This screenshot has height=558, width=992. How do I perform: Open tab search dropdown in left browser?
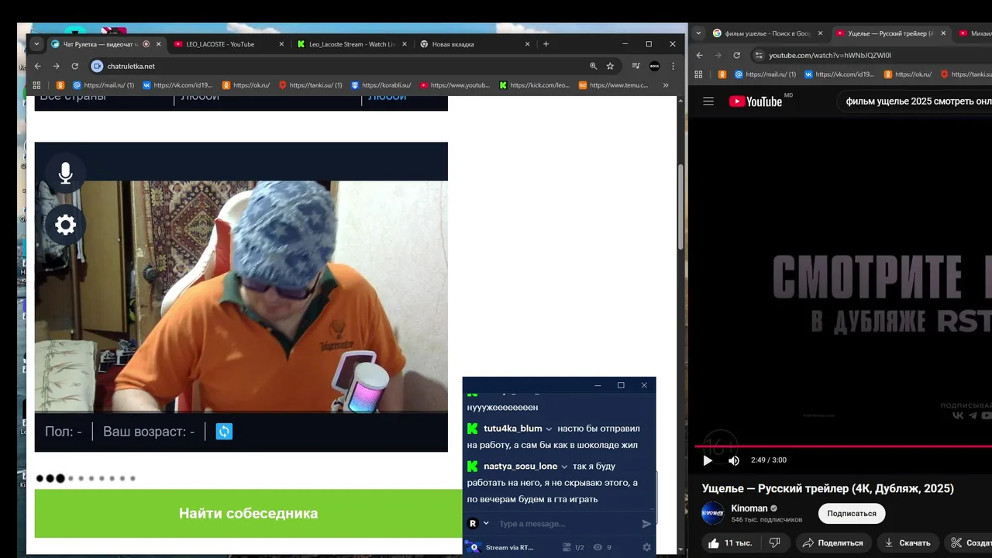click(x=36, y=44)
